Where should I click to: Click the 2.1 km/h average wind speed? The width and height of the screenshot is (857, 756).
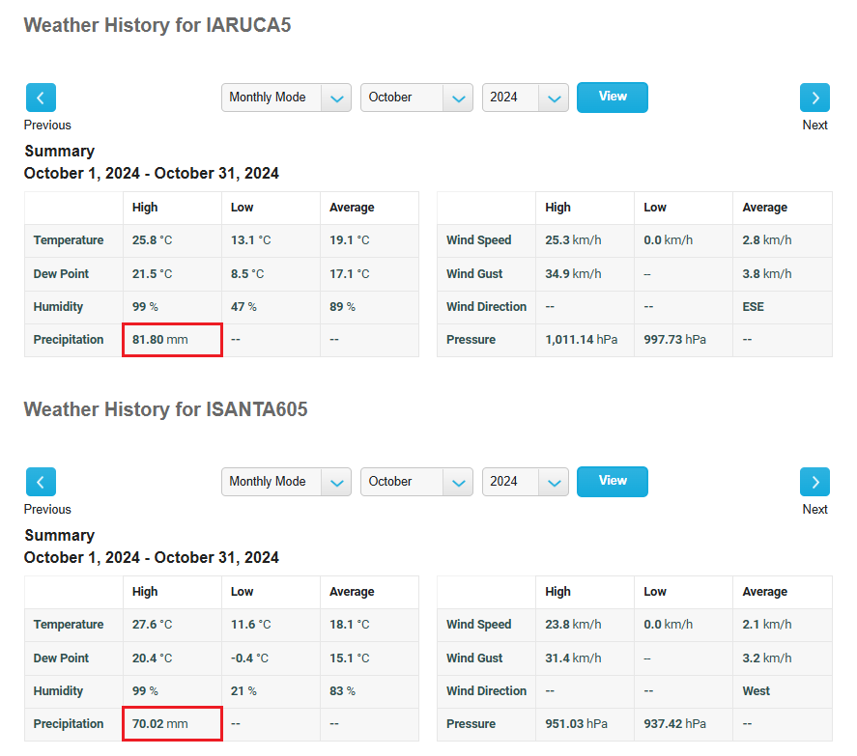point(767,625)
